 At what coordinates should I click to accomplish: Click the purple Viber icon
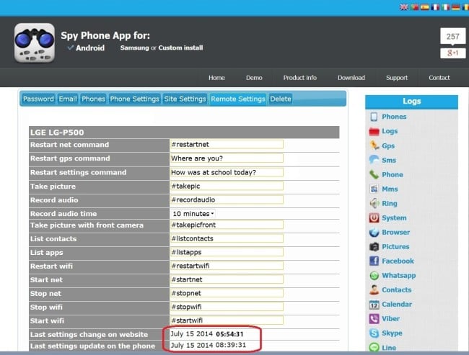[374, 318]
